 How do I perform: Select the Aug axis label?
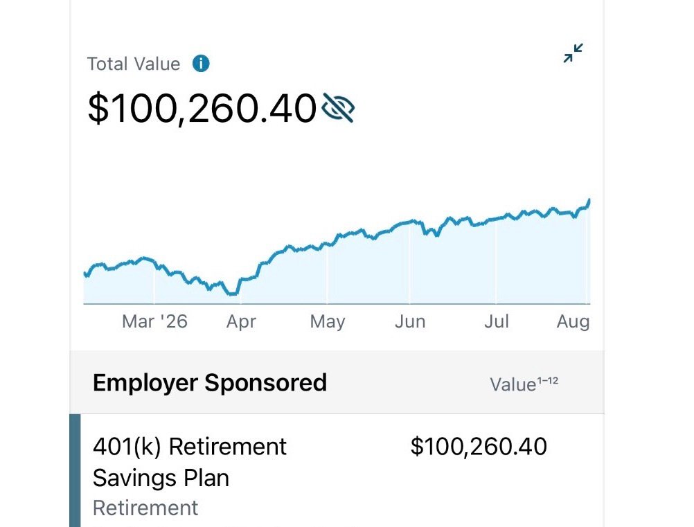573,322
